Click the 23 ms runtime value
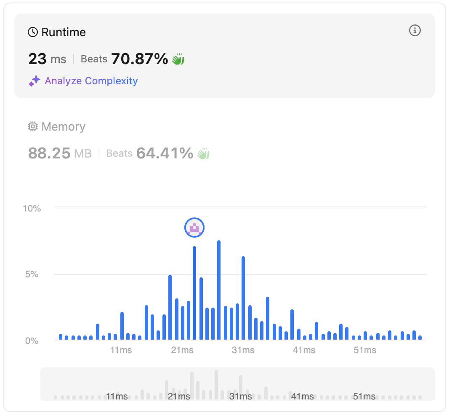Image resolution: width=452 pixels, height=418 pixels. [x=47, y=59]
